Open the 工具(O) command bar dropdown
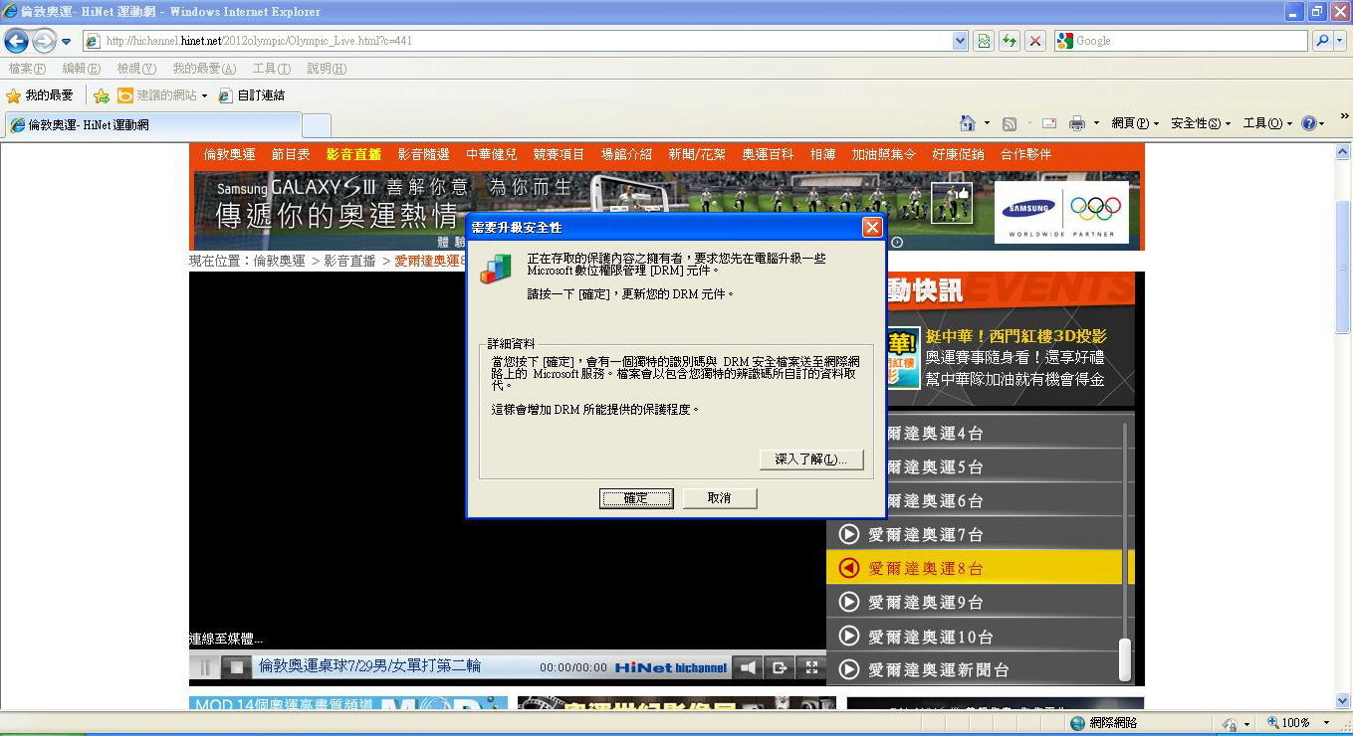This screenshot has width=1353, height=736. click(1267, 123)
